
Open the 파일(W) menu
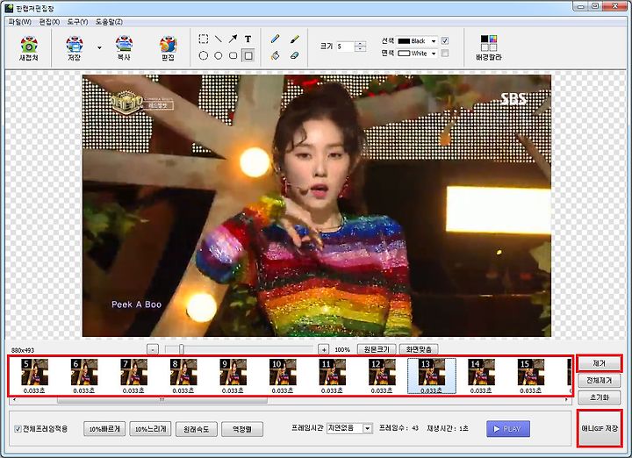19,22
